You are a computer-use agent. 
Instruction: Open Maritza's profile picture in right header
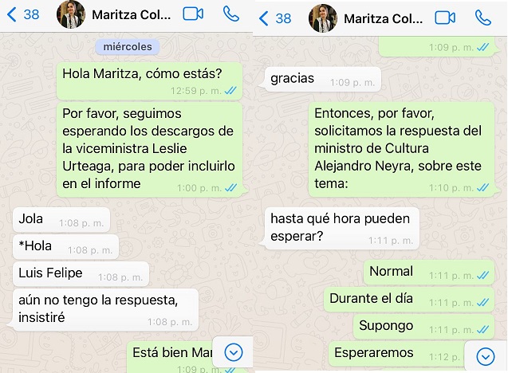[323, 18]
